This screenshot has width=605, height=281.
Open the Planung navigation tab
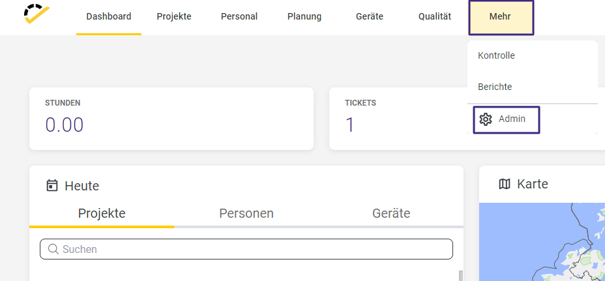tap(304, 17)
